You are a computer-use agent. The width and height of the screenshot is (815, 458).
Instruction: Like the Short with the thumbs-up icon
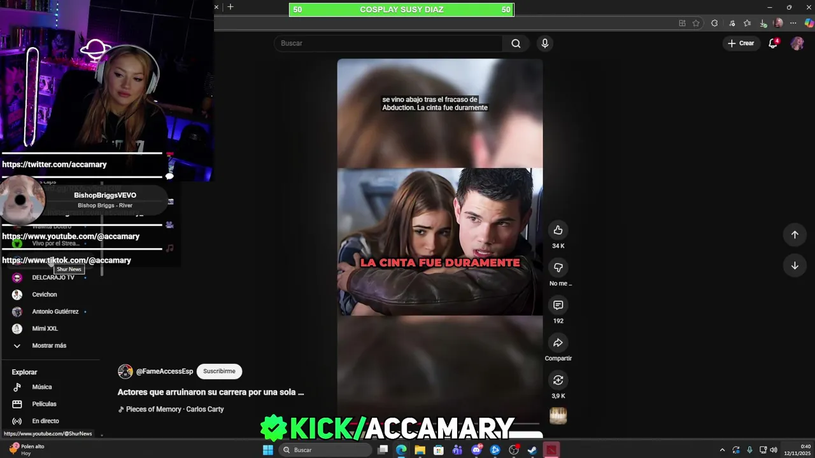tap(558, 230)
